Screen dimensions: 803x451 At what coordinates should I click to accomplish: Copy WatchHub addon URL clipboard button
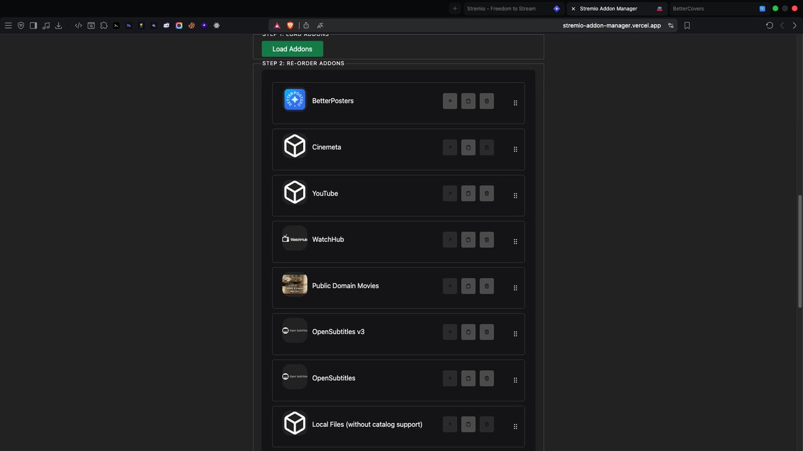coord(468,239)
